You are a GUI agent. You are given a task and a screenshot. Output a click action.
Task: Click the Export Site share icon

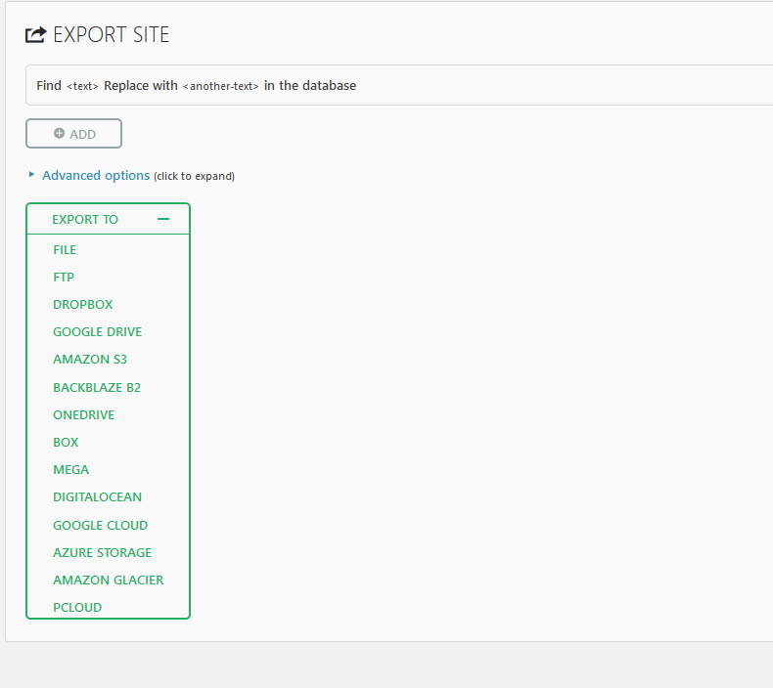tap(36, 35)
